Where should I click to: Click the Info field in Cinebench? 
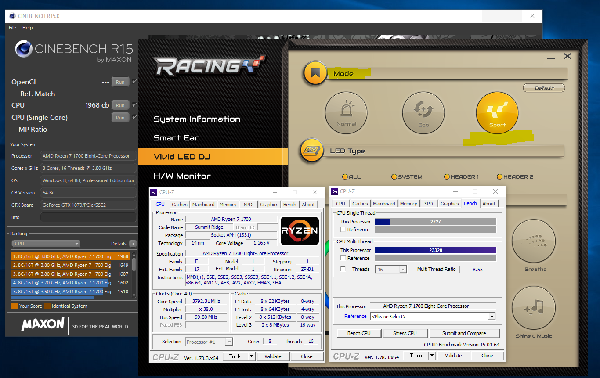click(88, 217)
